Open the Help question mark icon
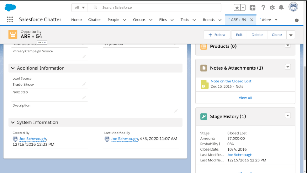The image size is (307, 173). coord(263,7)
